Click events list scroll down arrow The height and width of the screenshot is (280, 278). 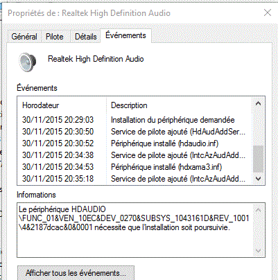tap(258, 179)
